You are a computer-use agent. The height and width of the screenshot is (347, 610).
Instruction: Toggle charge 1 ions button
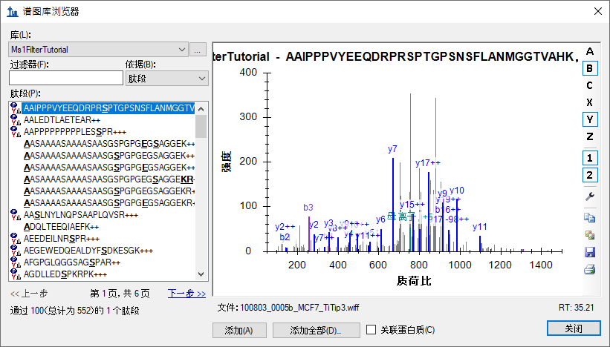pos(590,158)
